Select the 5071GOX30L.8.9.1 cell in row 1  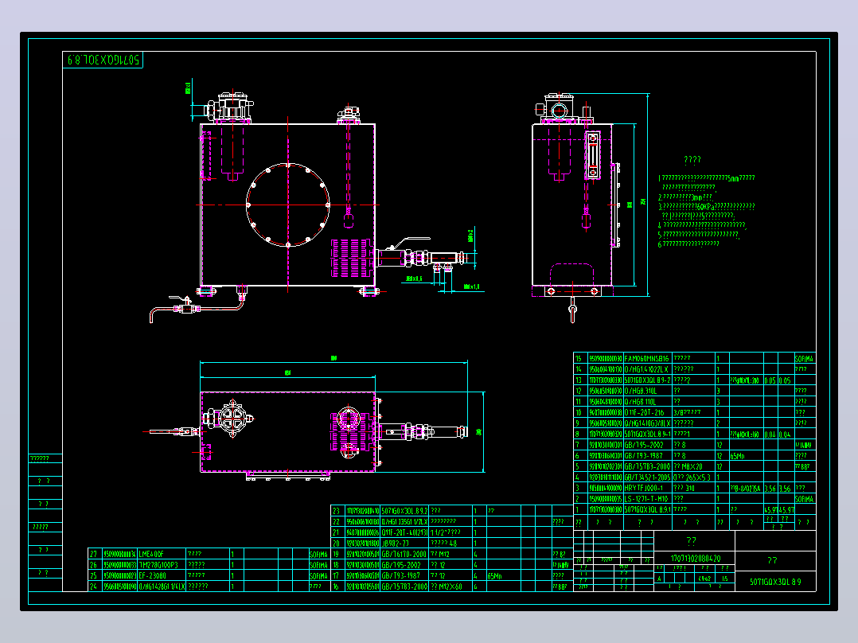[x=647, y=509]
